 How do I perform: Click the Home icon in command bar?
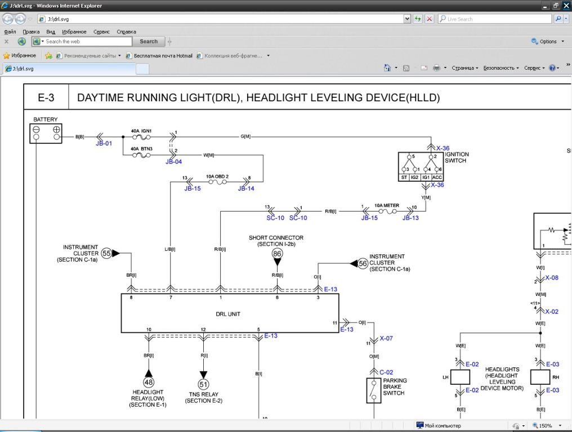pyautogui.click(x=387, y=68)
